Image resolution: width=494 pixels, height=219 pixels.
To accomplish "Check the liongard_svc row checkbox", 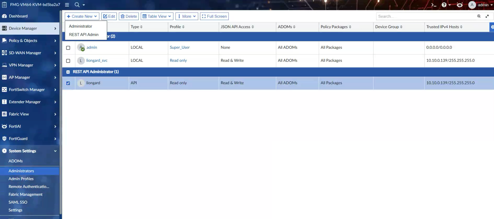I will [68, 61].
